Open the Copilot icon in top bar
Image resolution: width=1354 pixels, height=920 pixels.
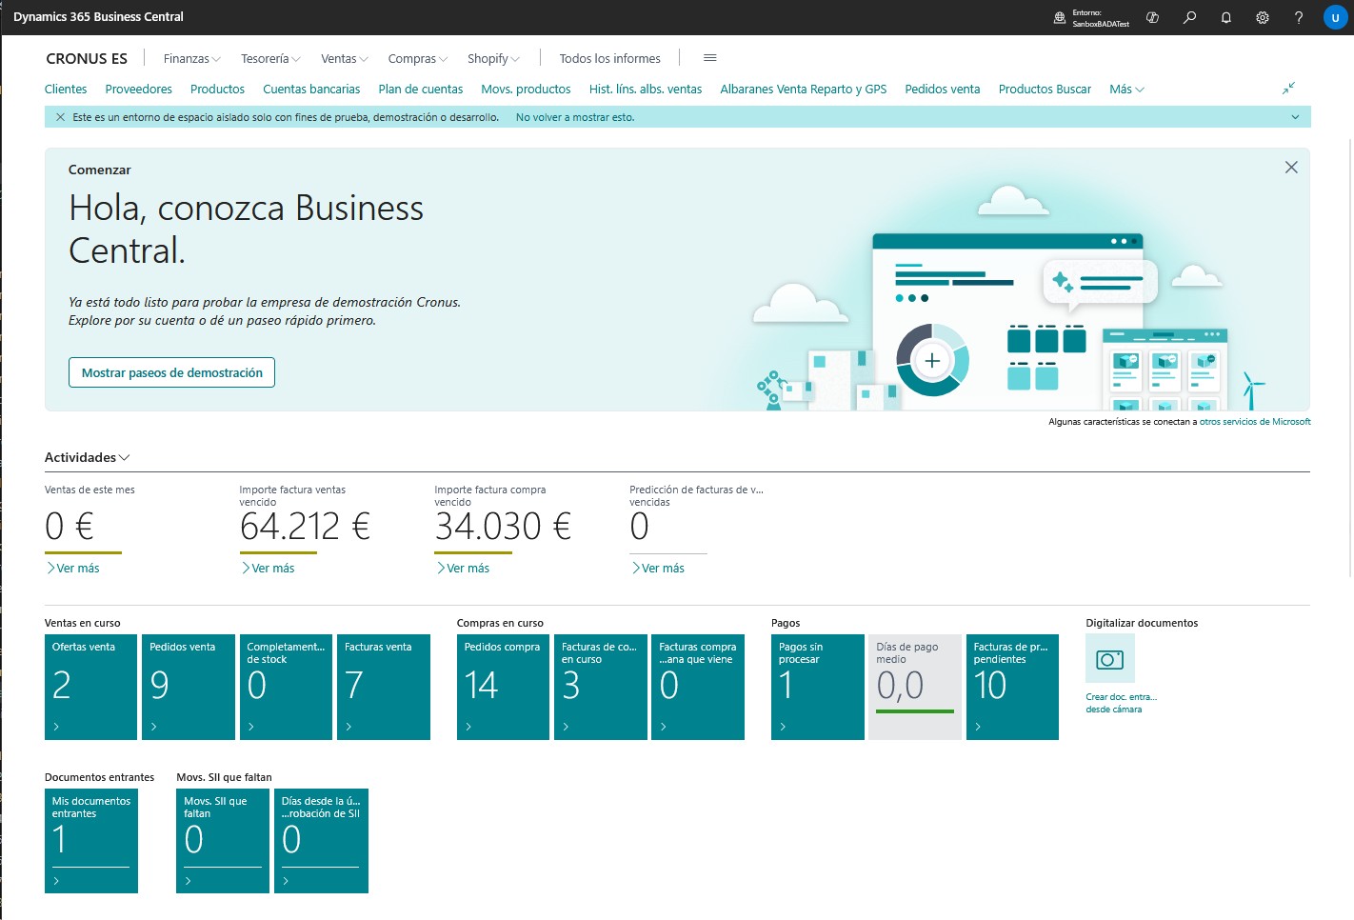(1153, 17)
